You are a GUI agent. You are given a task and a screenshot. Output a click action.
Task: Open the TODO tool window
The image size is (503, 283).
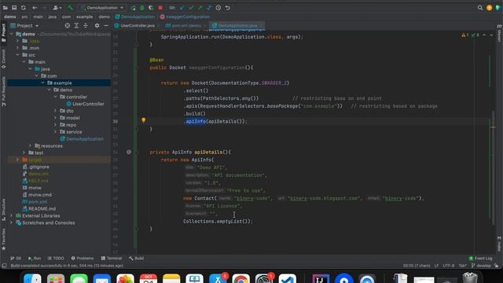pyautogui.click(x=56, y=259)
